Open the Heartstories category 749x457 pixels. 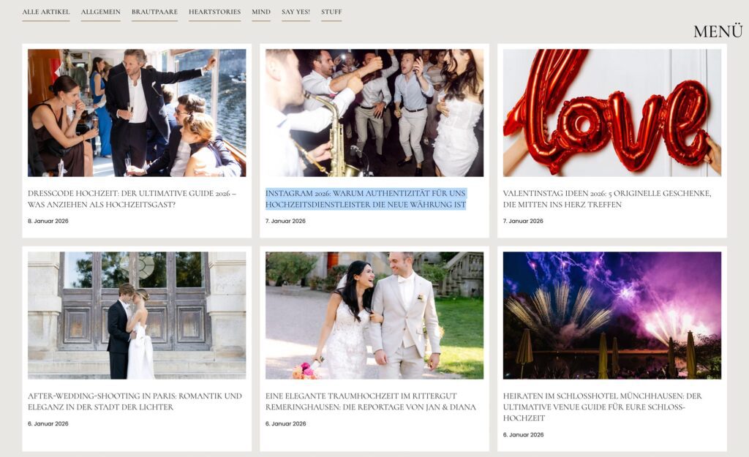click(214, 12)
